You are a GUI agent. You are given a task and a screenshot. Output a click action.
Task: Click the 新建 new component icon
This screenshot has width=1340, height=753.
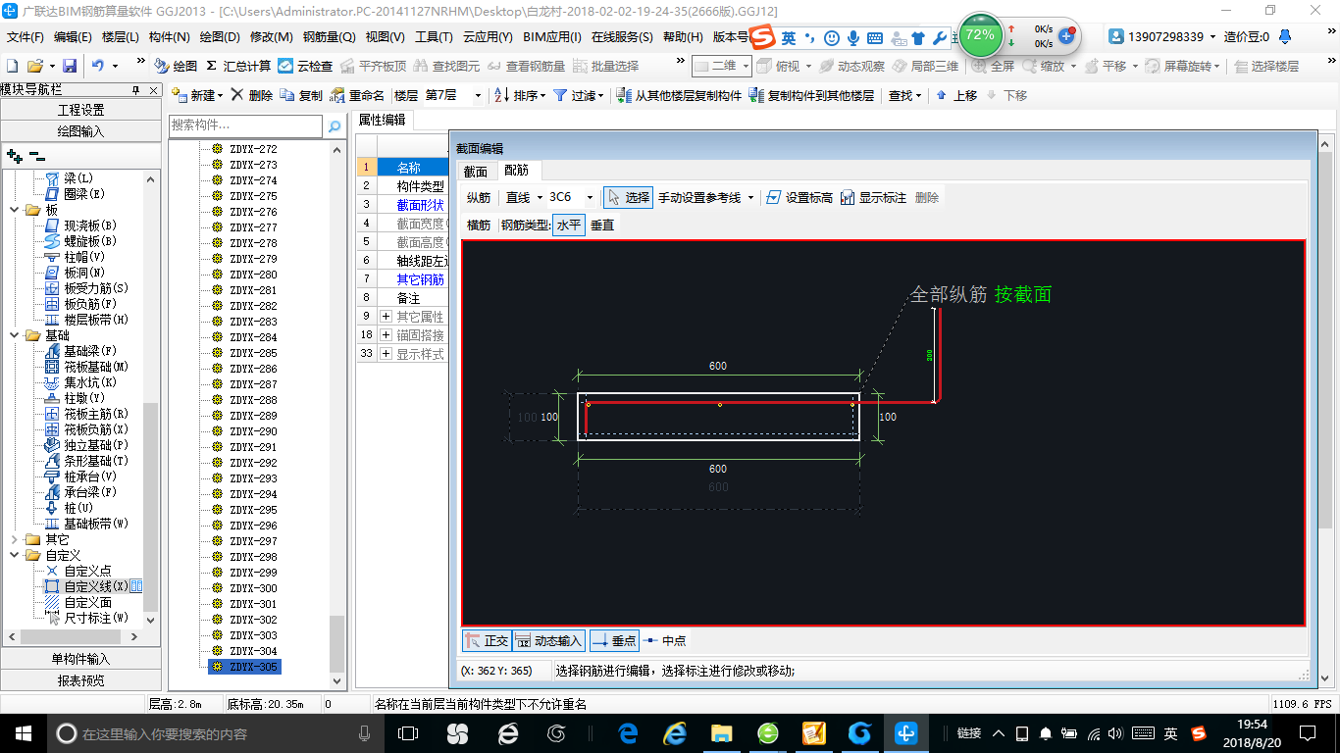(x=180, y=95)
